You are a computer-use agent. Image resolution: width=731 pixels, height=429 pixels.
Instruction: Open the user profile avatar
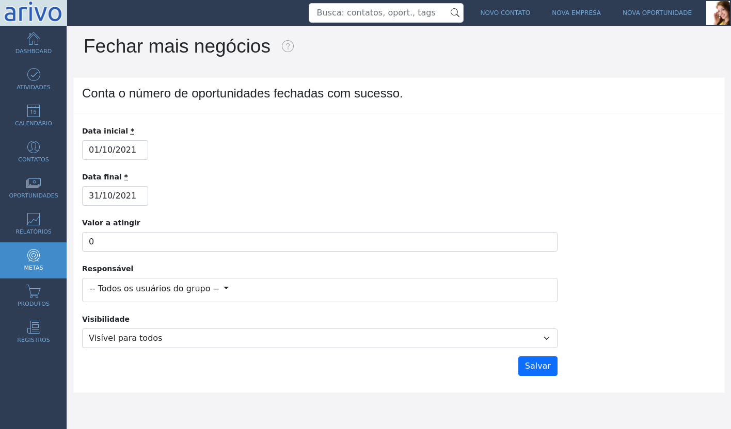[x=718, y=13]
